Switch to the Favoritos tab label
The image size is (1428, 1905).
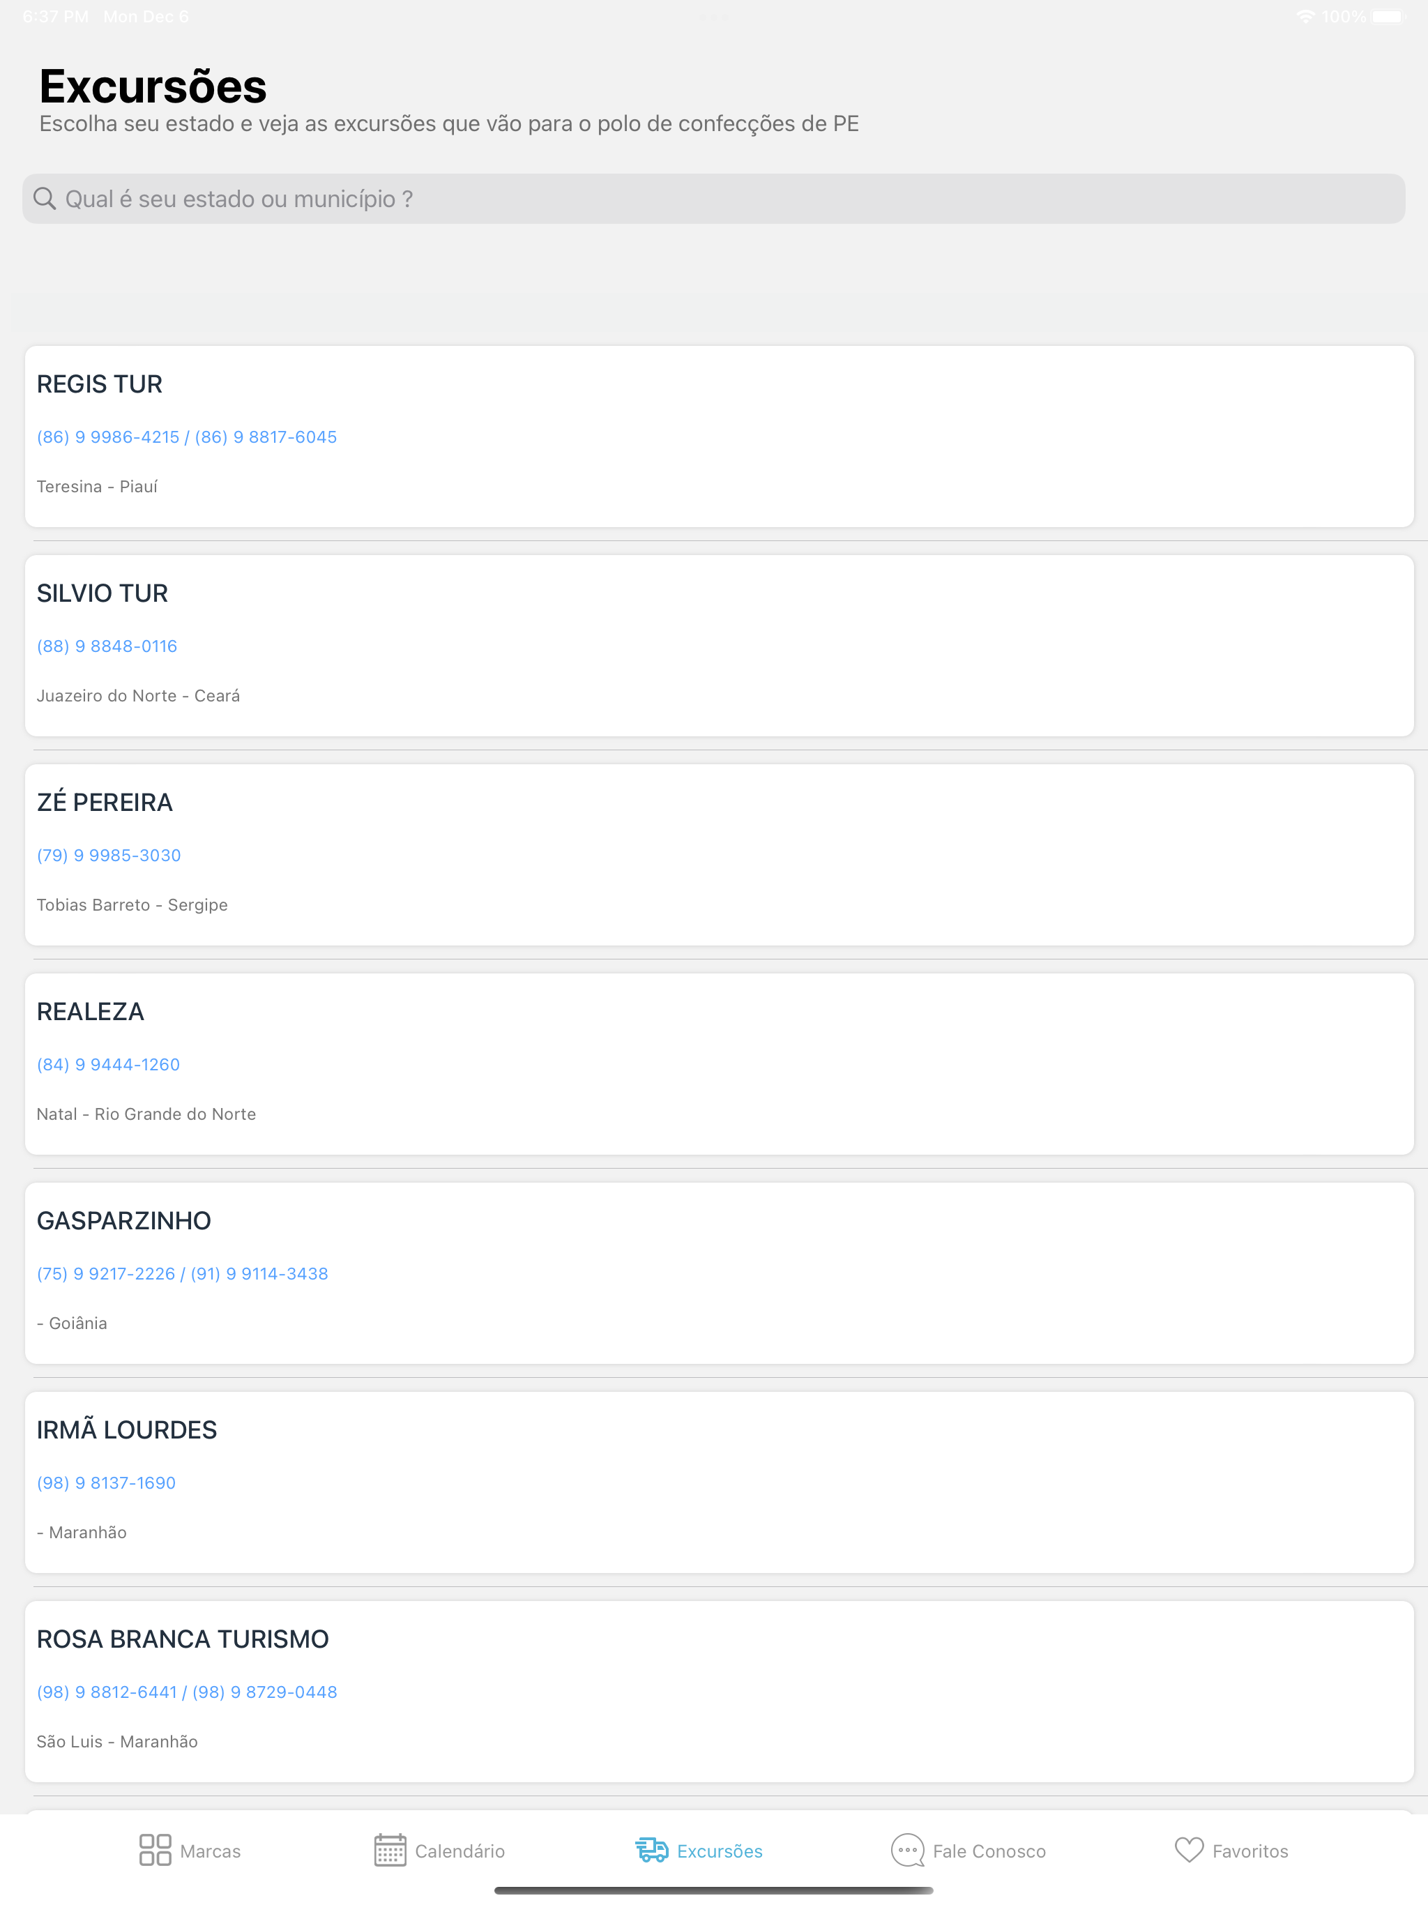click(1251, 1851)
